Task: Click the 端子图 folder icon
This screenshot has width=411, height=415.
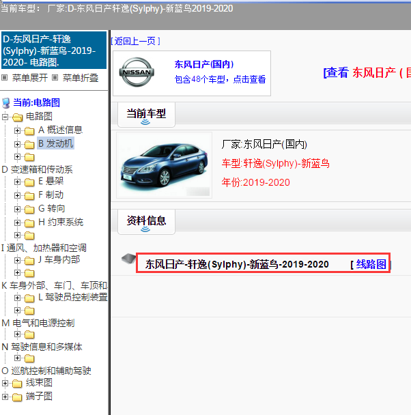Action: click(18, 397)
